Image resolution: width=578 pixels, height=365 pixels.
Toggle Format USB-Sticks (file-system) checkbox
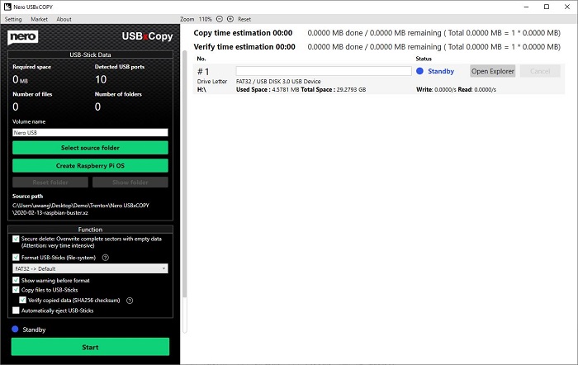[x=16, y=258]
